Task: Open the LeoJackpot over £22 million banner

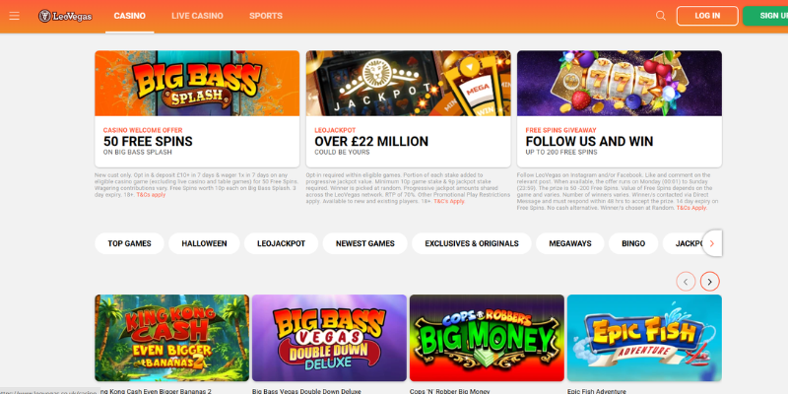Action: [x=408, y=108]
